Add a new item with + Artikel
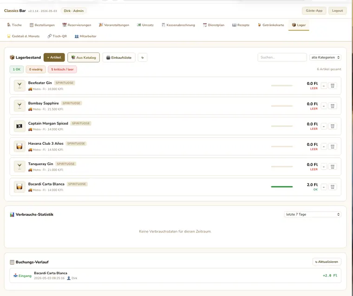353x296 pixels. point(54,58)
